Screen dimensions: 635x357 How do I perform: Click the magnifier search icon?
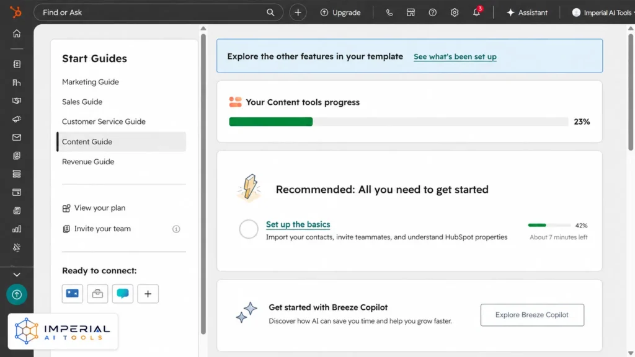[270, 12]
